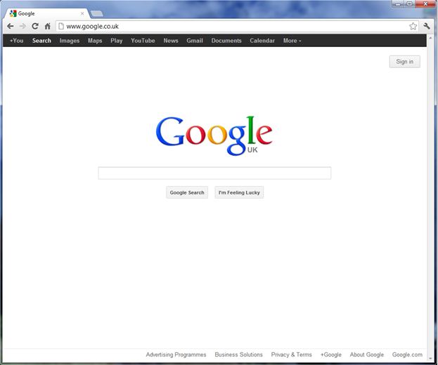Open Gmail

tap(195, 41)
